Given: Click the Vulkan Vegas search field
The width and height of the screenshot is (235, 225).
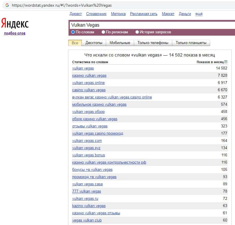Looking at the screenshot, I should (x=150, y=25).
